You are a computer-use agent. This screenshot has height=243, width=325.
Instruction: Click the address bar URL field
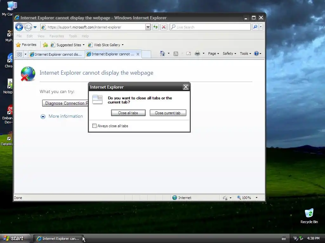pyautogui.click(x=93, y=27)
